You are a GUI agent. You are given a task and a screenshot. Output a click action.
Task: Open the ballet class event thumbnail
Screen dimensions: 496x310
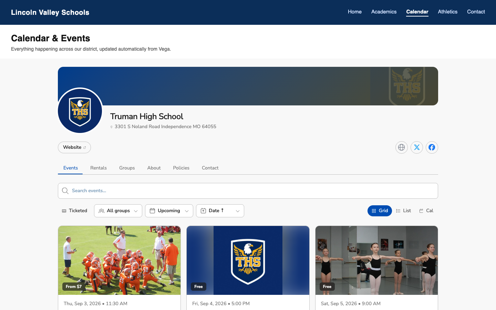click(376, 260)
